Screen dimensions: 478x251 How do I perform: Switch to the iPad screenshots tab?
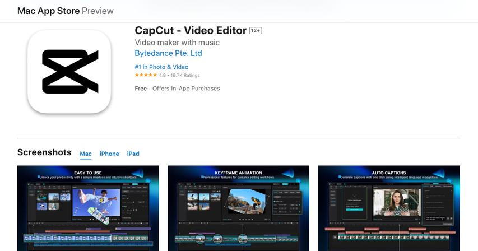[x=133, y=154]
